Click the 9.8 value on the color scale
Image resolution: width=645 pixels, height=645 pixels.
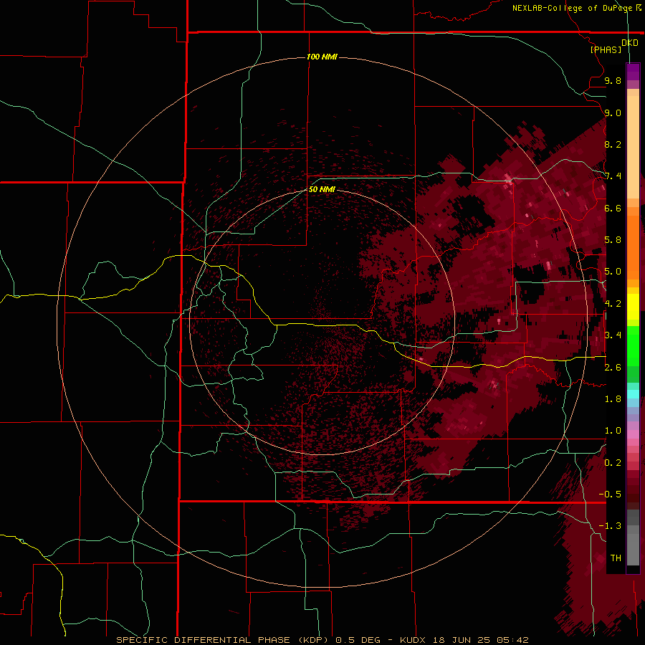point(613,80)
